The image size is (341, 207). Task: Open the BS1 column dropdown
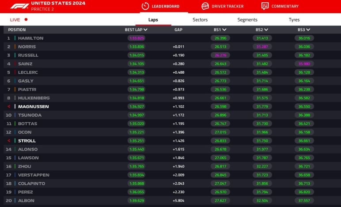click(x=224, y=30)
